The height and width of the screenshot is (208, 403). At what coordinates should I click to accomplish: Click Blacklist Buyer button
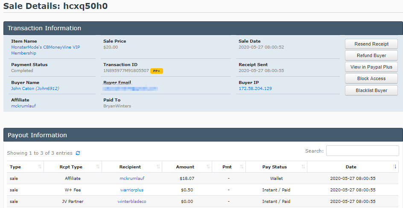[x=371, y=90]
